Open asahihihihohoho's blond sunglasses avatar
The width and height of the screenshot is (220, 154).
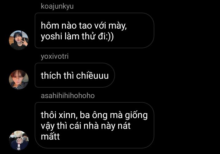(19, 140)
